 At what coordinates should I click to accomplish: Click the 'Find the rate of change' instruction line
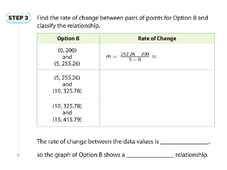(122, 18)
